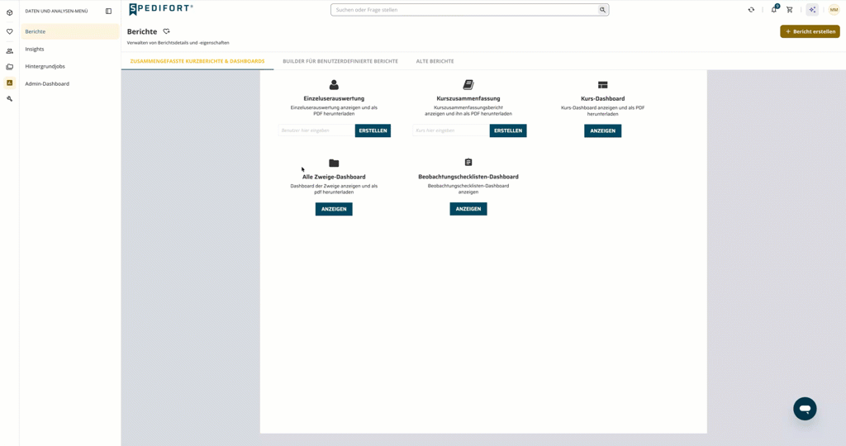Click the refresh sync icon in the header

[x=751, y=10]
